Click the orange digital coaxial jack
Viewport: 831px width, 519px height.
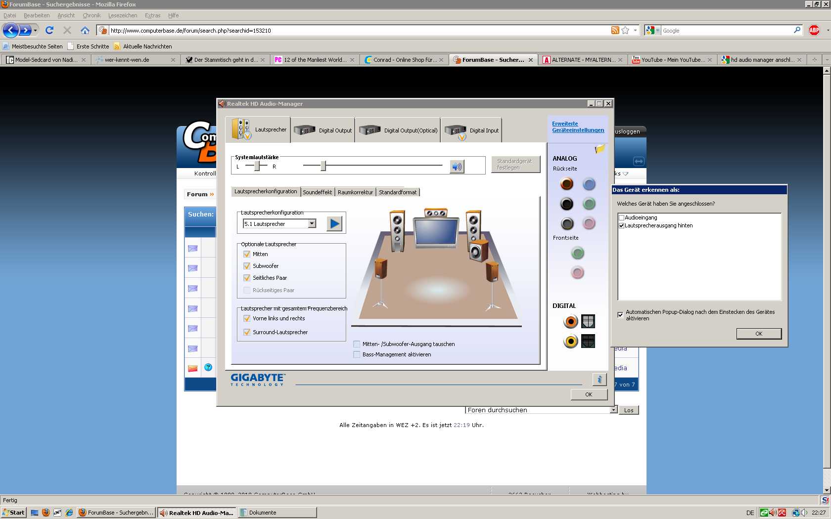[571, 321]
